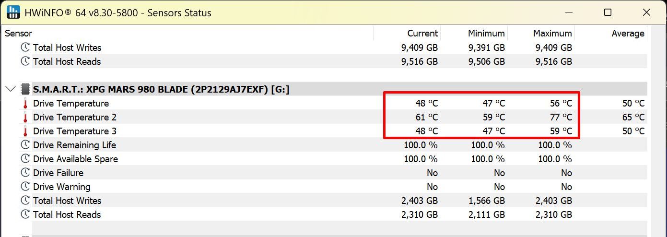Click the thermometer icon beside Drive Temperature

coord(25,103)
